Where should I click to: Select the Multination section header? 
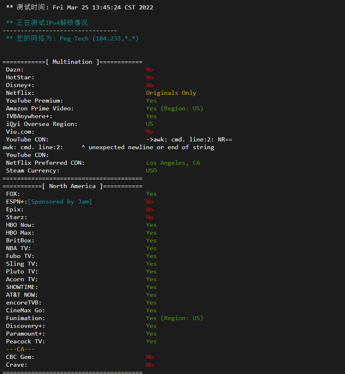pyautogui.click(x=72, y=62)
